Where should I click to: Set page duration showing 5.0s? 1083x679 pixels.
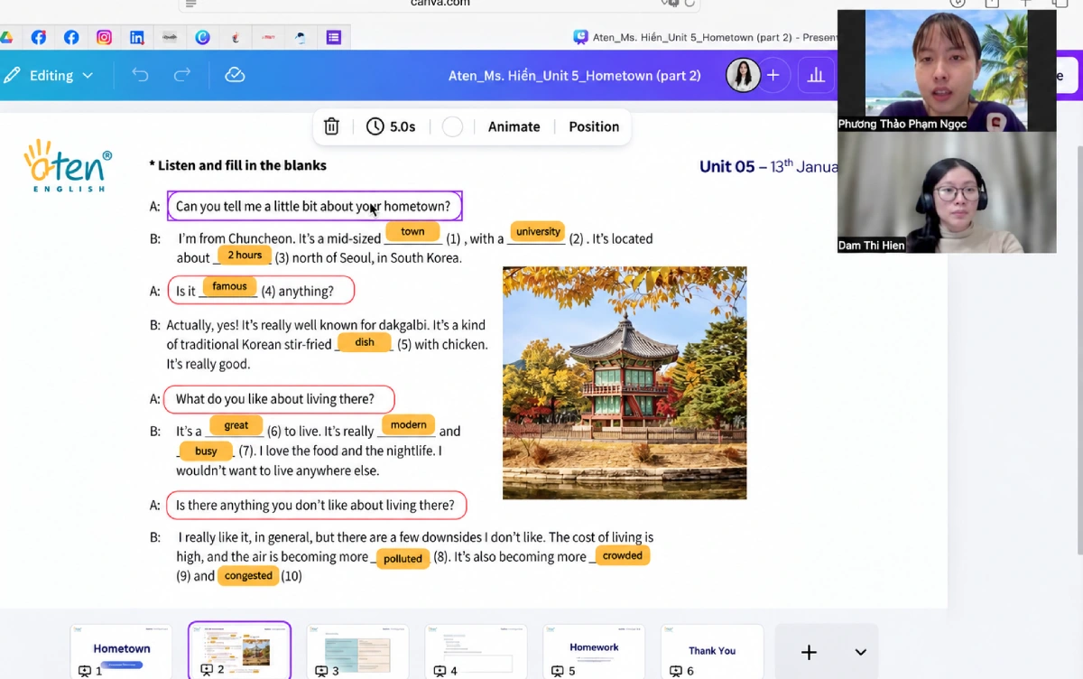(x=391, y=126)
